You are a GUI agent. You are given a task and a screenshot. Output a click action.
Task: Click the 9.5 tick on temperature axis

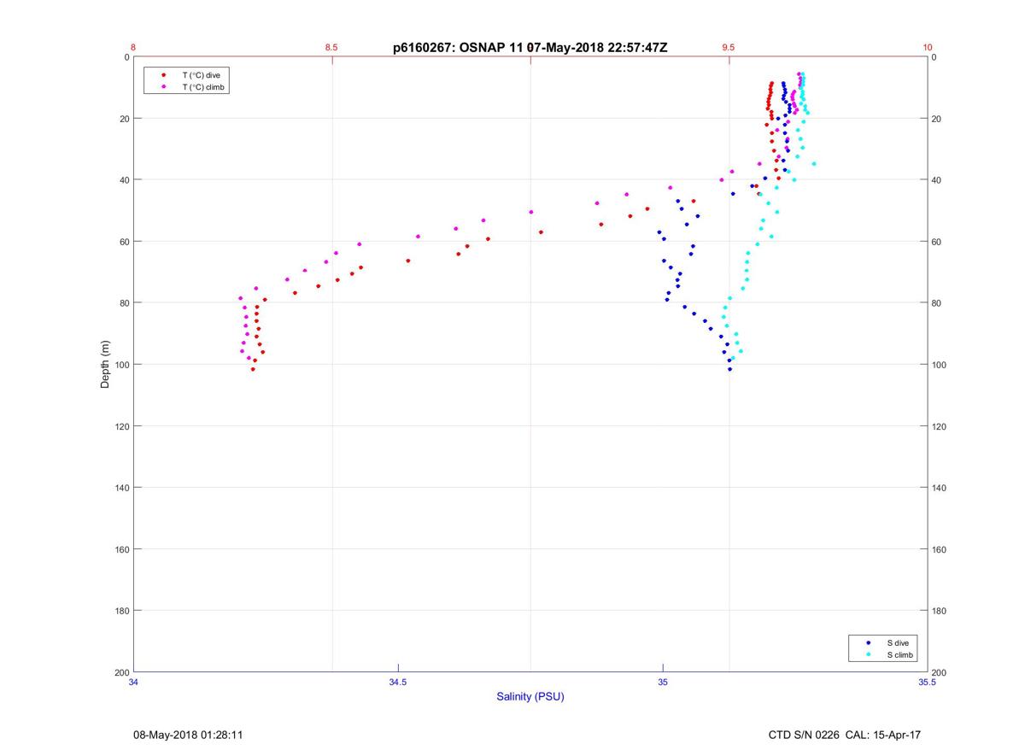728,48
